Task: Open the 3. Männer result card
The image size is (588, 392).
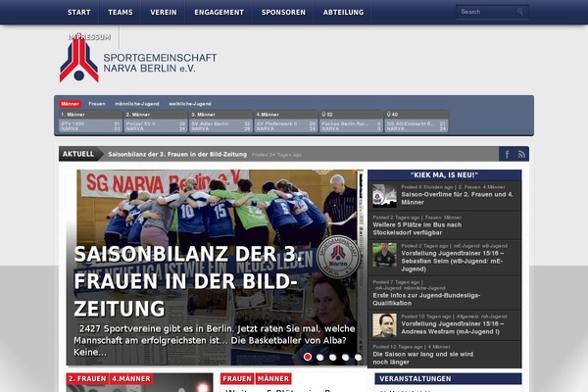Action: (220, 122)
